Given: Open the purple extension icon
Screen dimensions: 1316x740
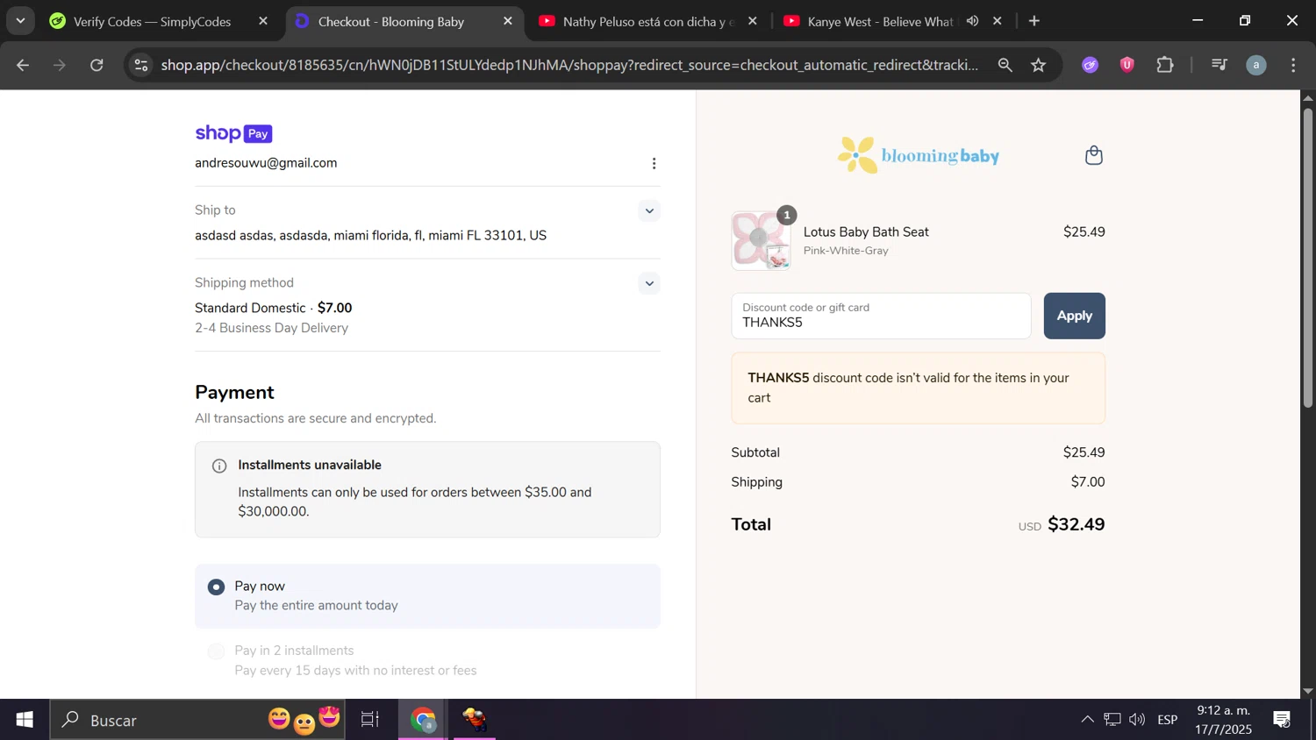Looking at the screenshot, I should (x=1091, y=65).
